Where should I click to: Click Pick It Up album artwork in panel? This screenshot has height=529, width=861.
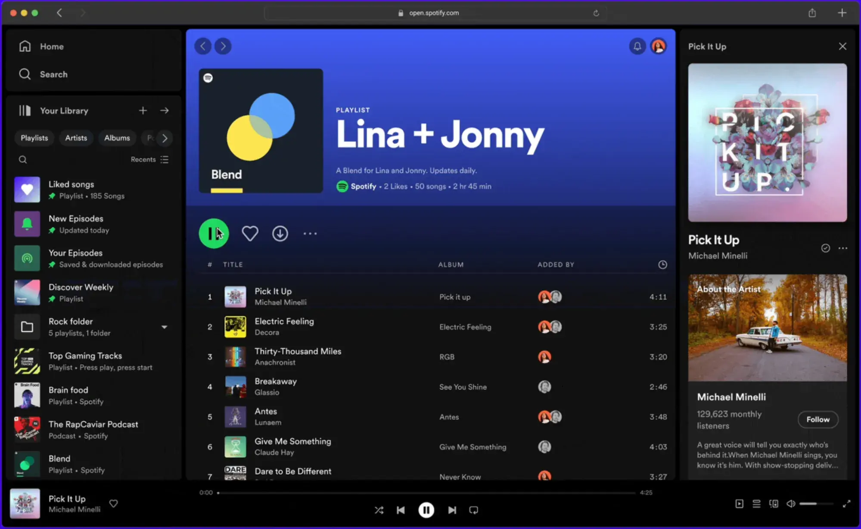768,143
